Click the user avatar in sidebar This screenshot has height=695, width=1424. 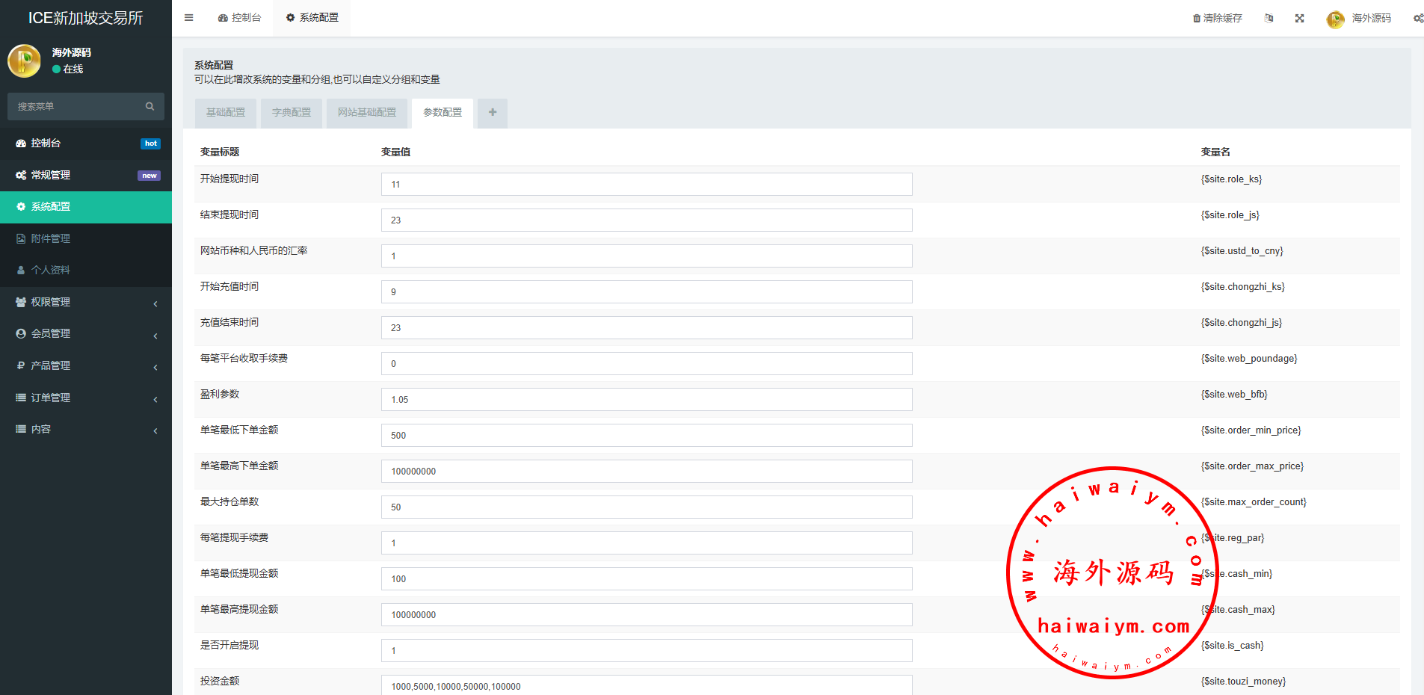click(x=24, y=61)
